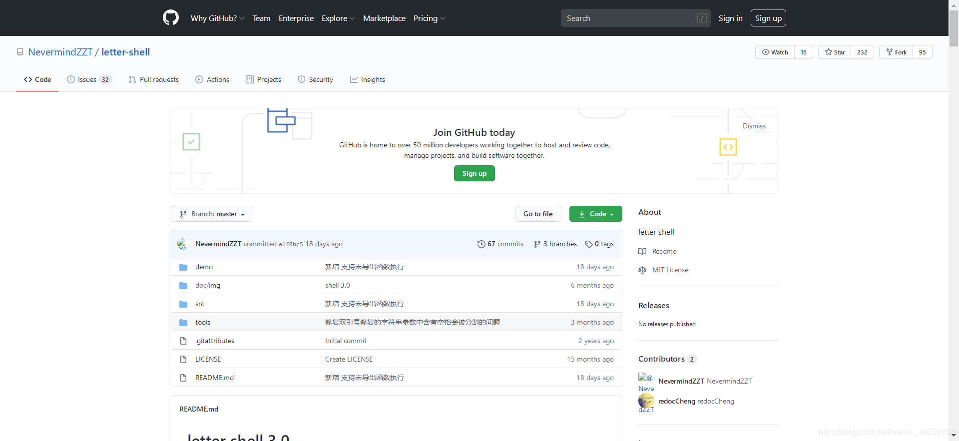959x441 pixels.
Task: Click the vertical page scrollbar thumb
Action: [954, 28]
